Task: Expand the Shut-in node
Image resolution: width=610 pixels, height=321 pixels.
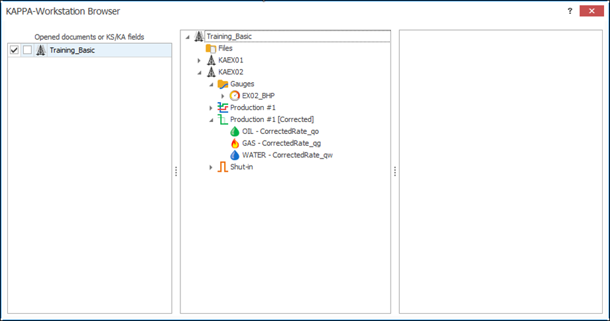Action: click(211, 167)
